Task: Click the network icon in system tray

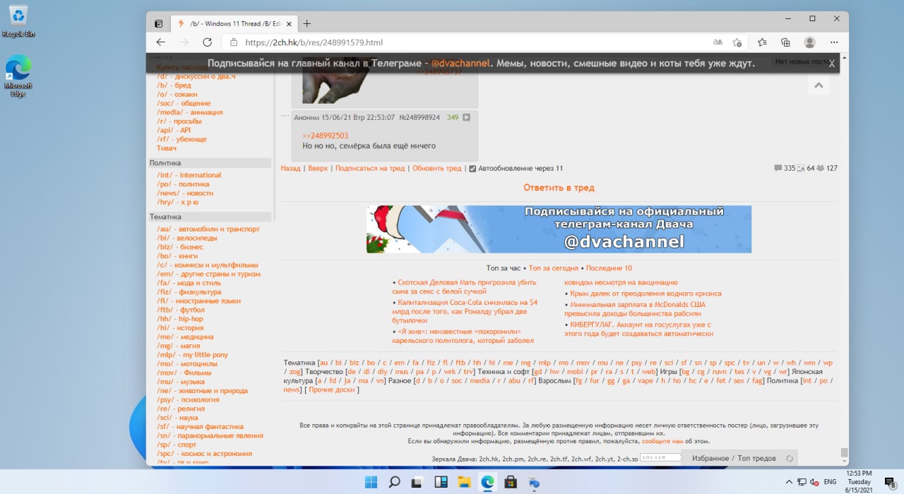Action: (x=800, y=481)
